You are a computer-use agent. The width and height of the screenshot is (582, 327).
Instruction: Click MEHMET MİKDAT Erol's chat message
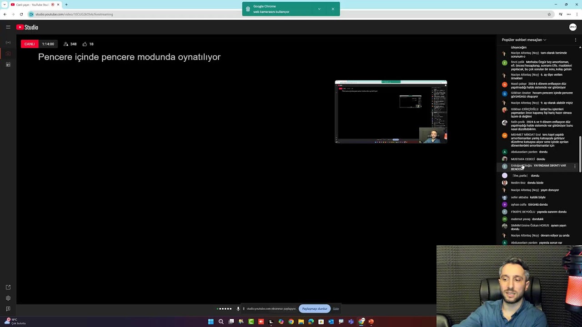[538, 140]
